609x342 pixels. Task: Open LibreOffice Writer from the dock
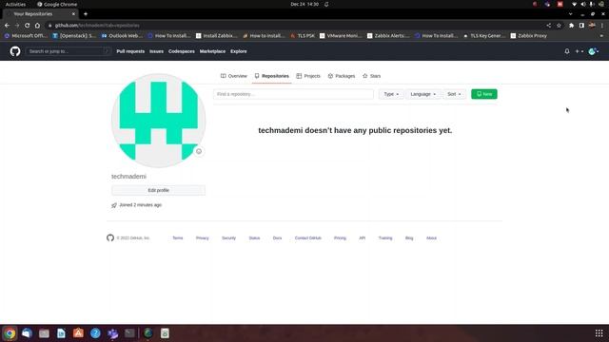pyautogui.click(x=61, y=333)
